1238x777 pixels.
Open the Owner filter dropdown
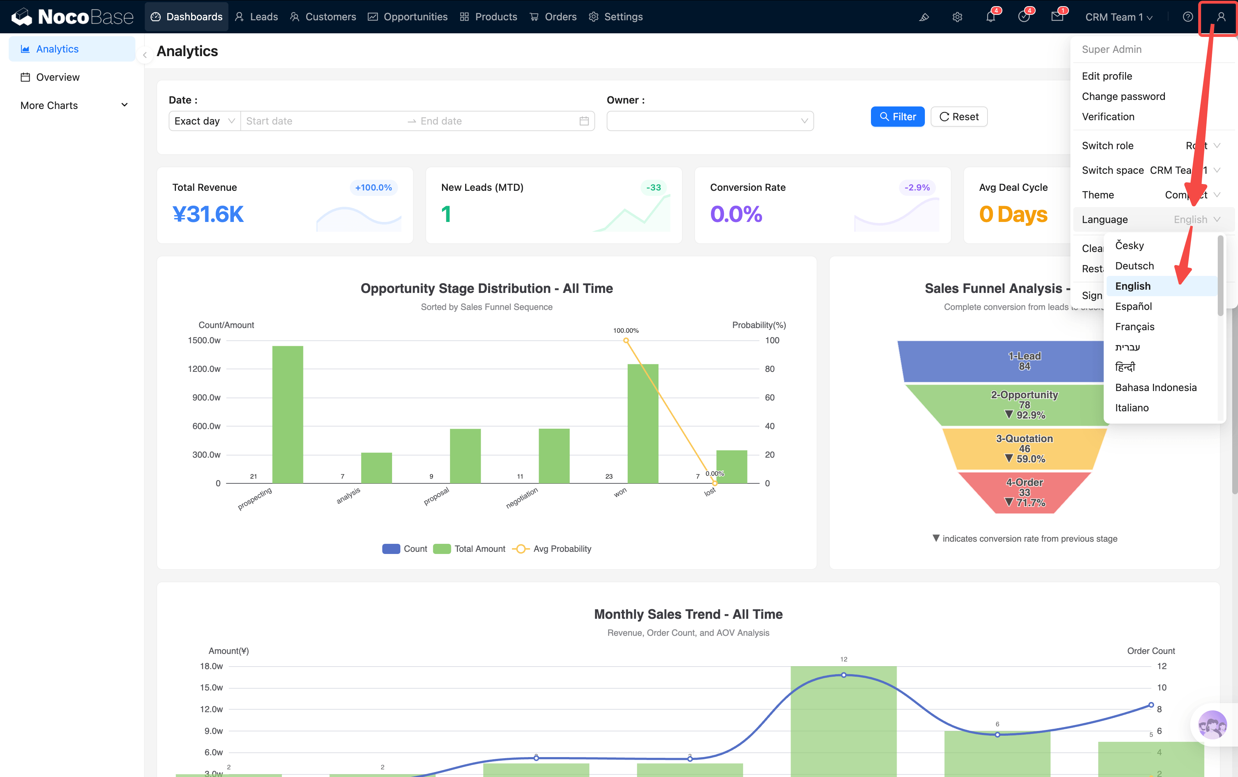coord(709,121)
